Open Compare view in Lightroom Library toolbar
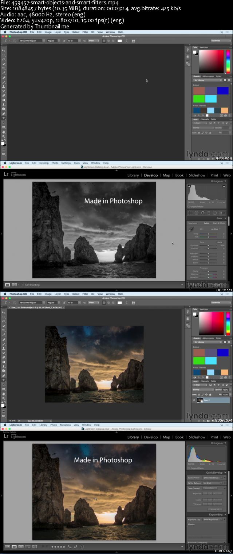 [21, 547]
